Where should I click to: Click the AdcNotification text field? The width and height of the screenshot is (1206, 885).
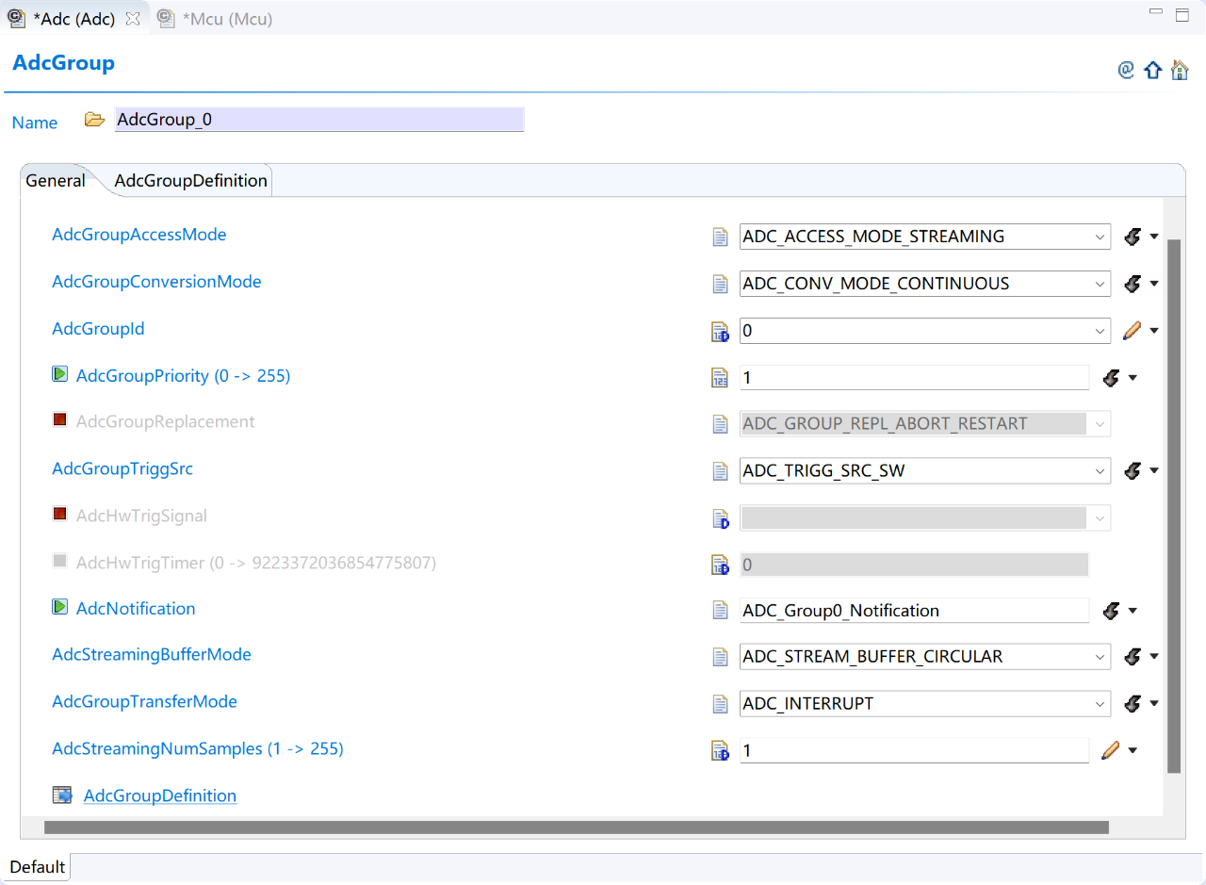(x=914, y=611)
